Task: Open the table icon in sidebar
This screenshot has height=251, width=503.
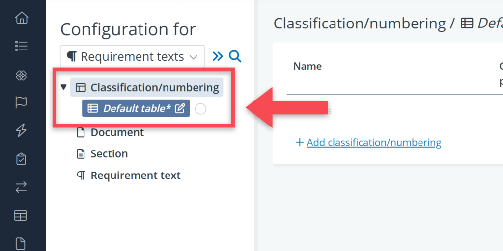Action: pos(21,216)
